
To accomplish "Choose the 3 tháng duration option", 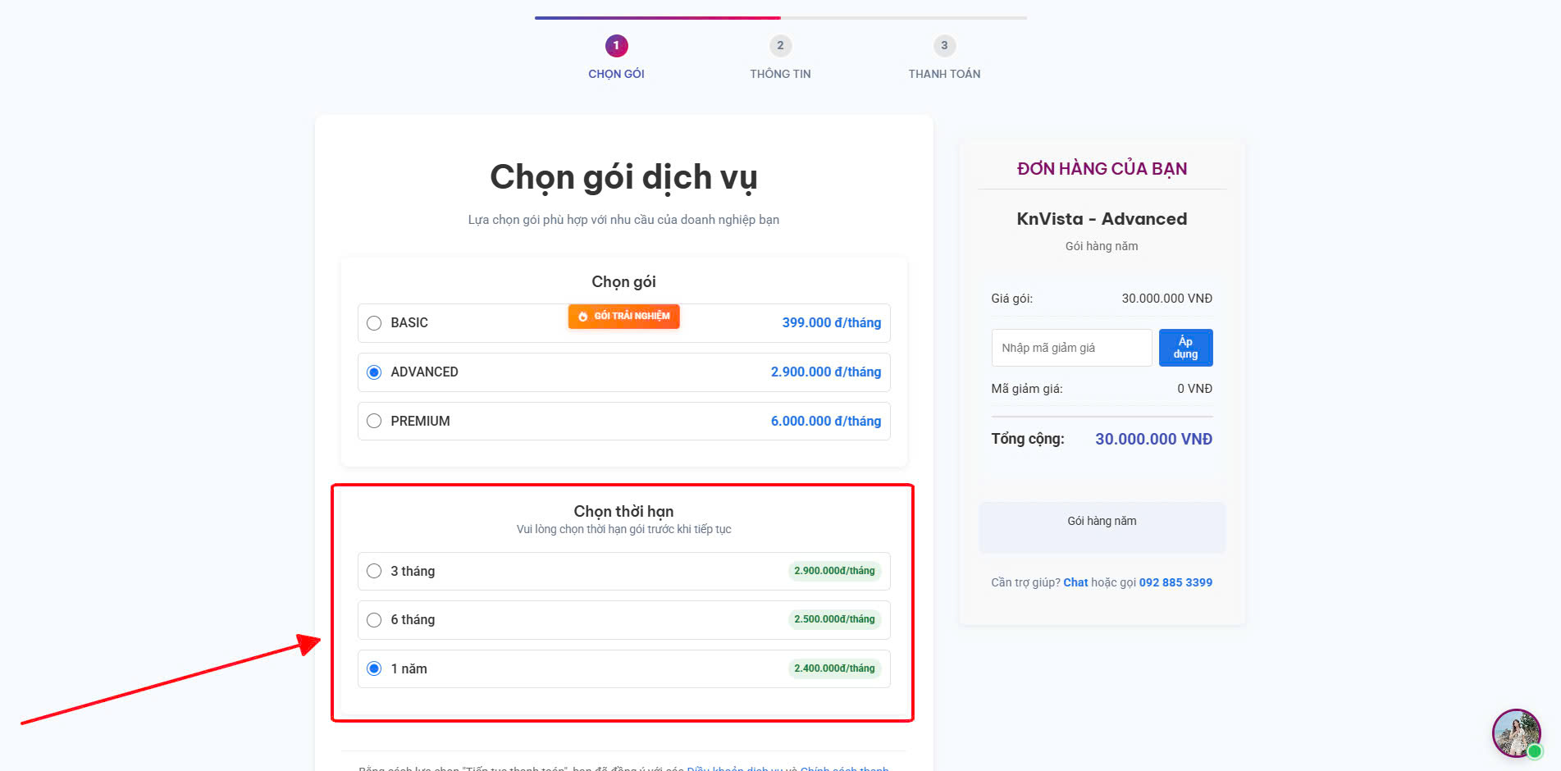I will point(375,571).
